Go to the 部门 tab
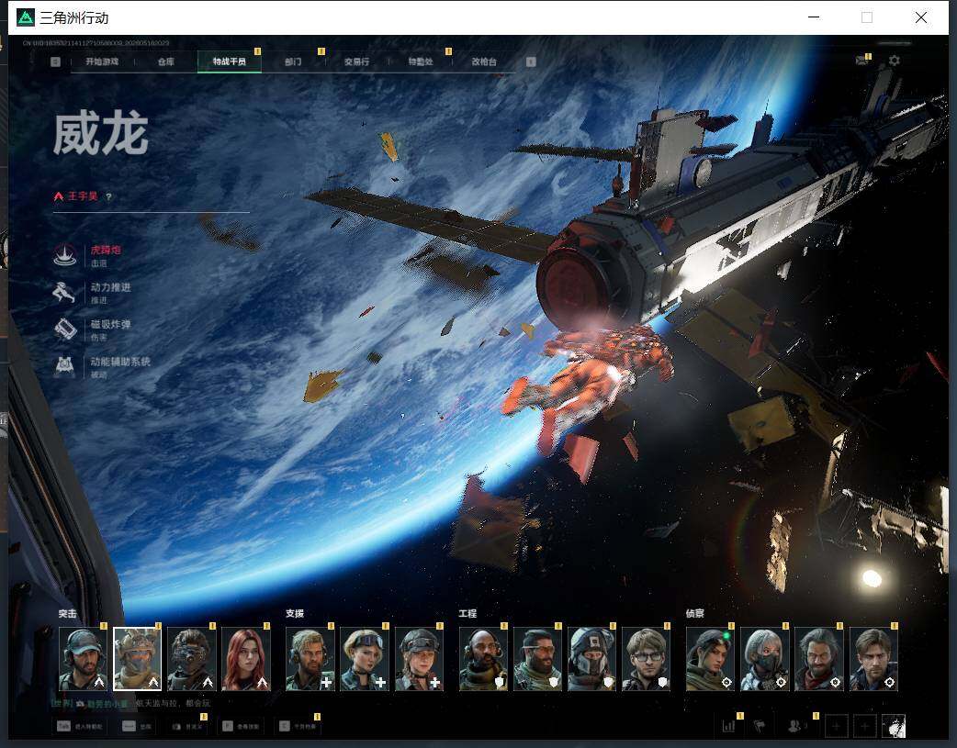The image size is (957, 748). tap(293, 61)
